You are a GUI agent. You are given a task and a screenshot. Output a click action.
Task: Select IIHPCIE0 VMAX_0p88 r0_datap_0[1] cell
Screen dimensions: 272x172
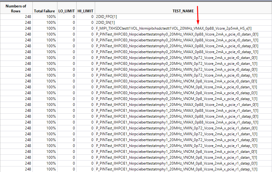point(183,46)
